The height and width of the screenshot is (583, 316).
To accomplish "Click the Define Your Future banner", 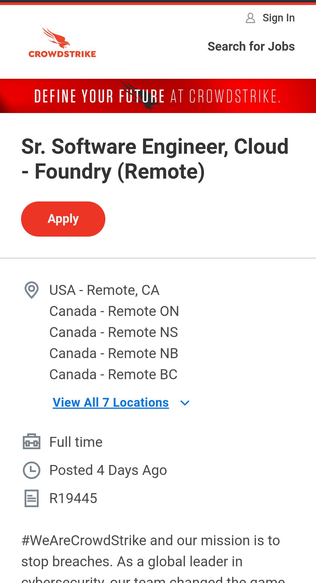I will pyautogui.click(x=158, y=96).
